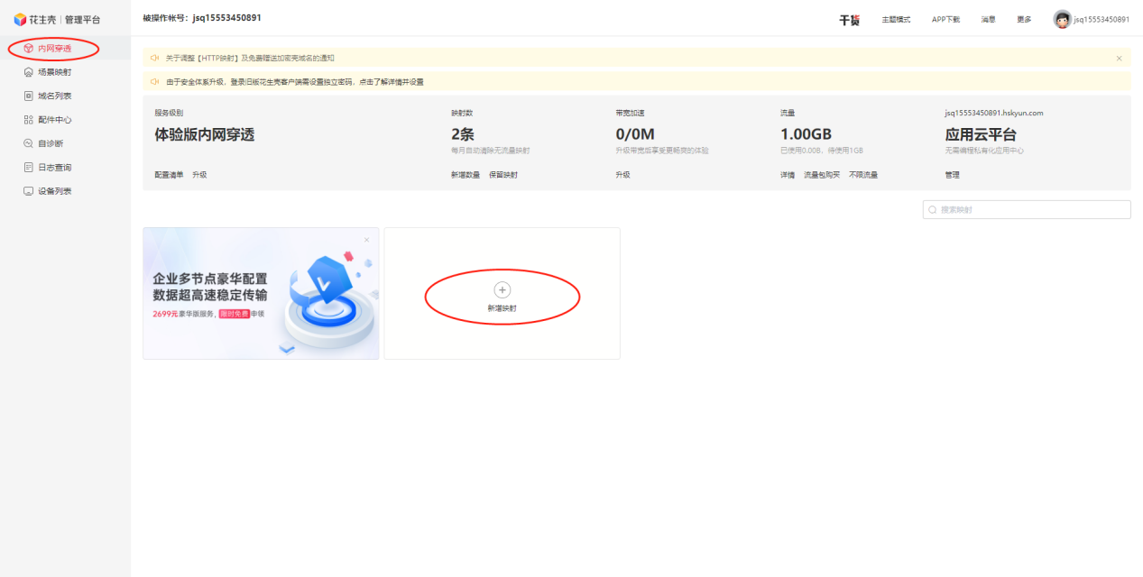Open 配件中心 in the sidebar

54,120
